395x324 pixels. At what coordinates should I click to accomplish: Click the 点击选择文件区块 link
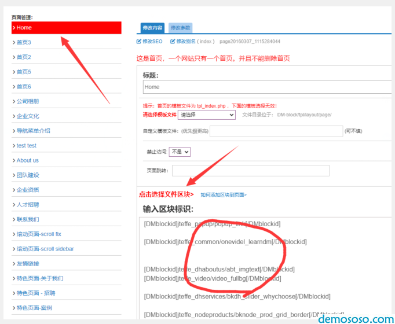[166, 194]
